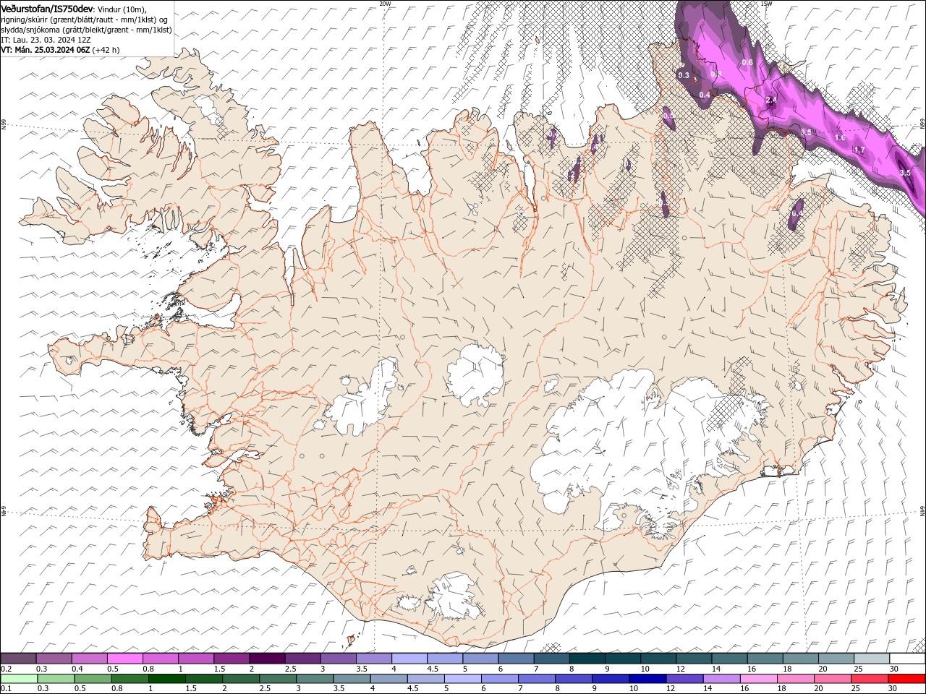This screenshot has width=926, height=694.
Task: Click the '(+42 h)' forecast offset text
Action: [x=106, y=50]
